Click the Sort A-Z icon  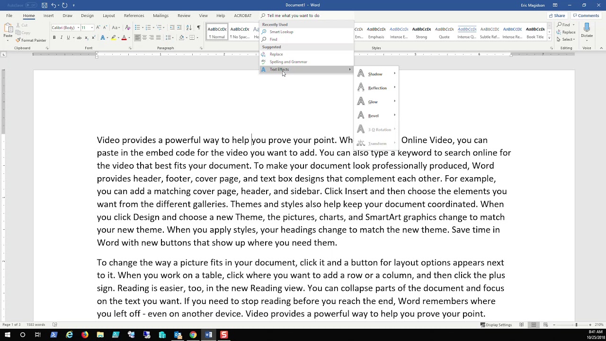click(x=189, y=28)
